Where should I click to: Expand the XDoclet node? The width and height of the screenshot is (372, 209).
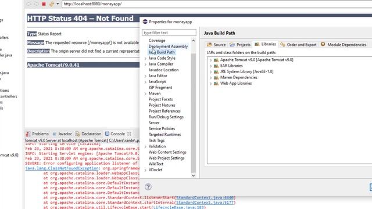pyautogui.click(x=145, y=170)
